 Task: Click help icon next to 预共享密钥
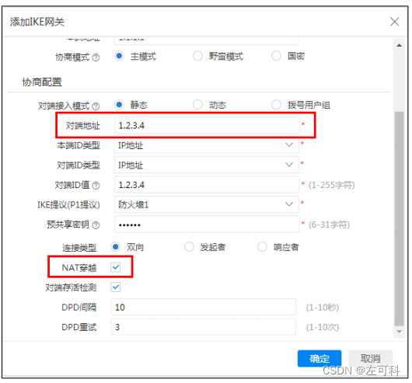coord(96,225)
